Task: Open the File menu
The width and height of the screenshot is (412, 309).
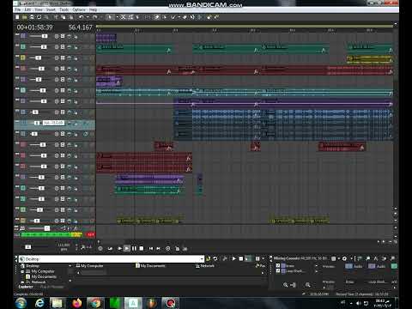Action: click(x=18, y=9)
